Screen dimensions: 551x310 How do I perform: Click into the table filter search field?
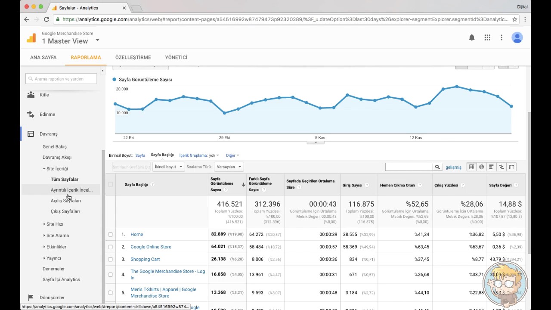click(409, 167)
